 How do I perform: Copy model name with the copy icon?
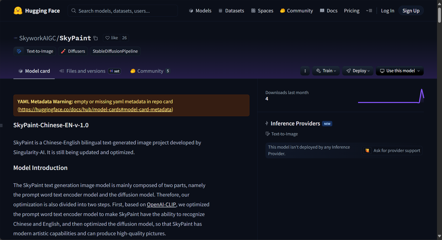[96, 38]
